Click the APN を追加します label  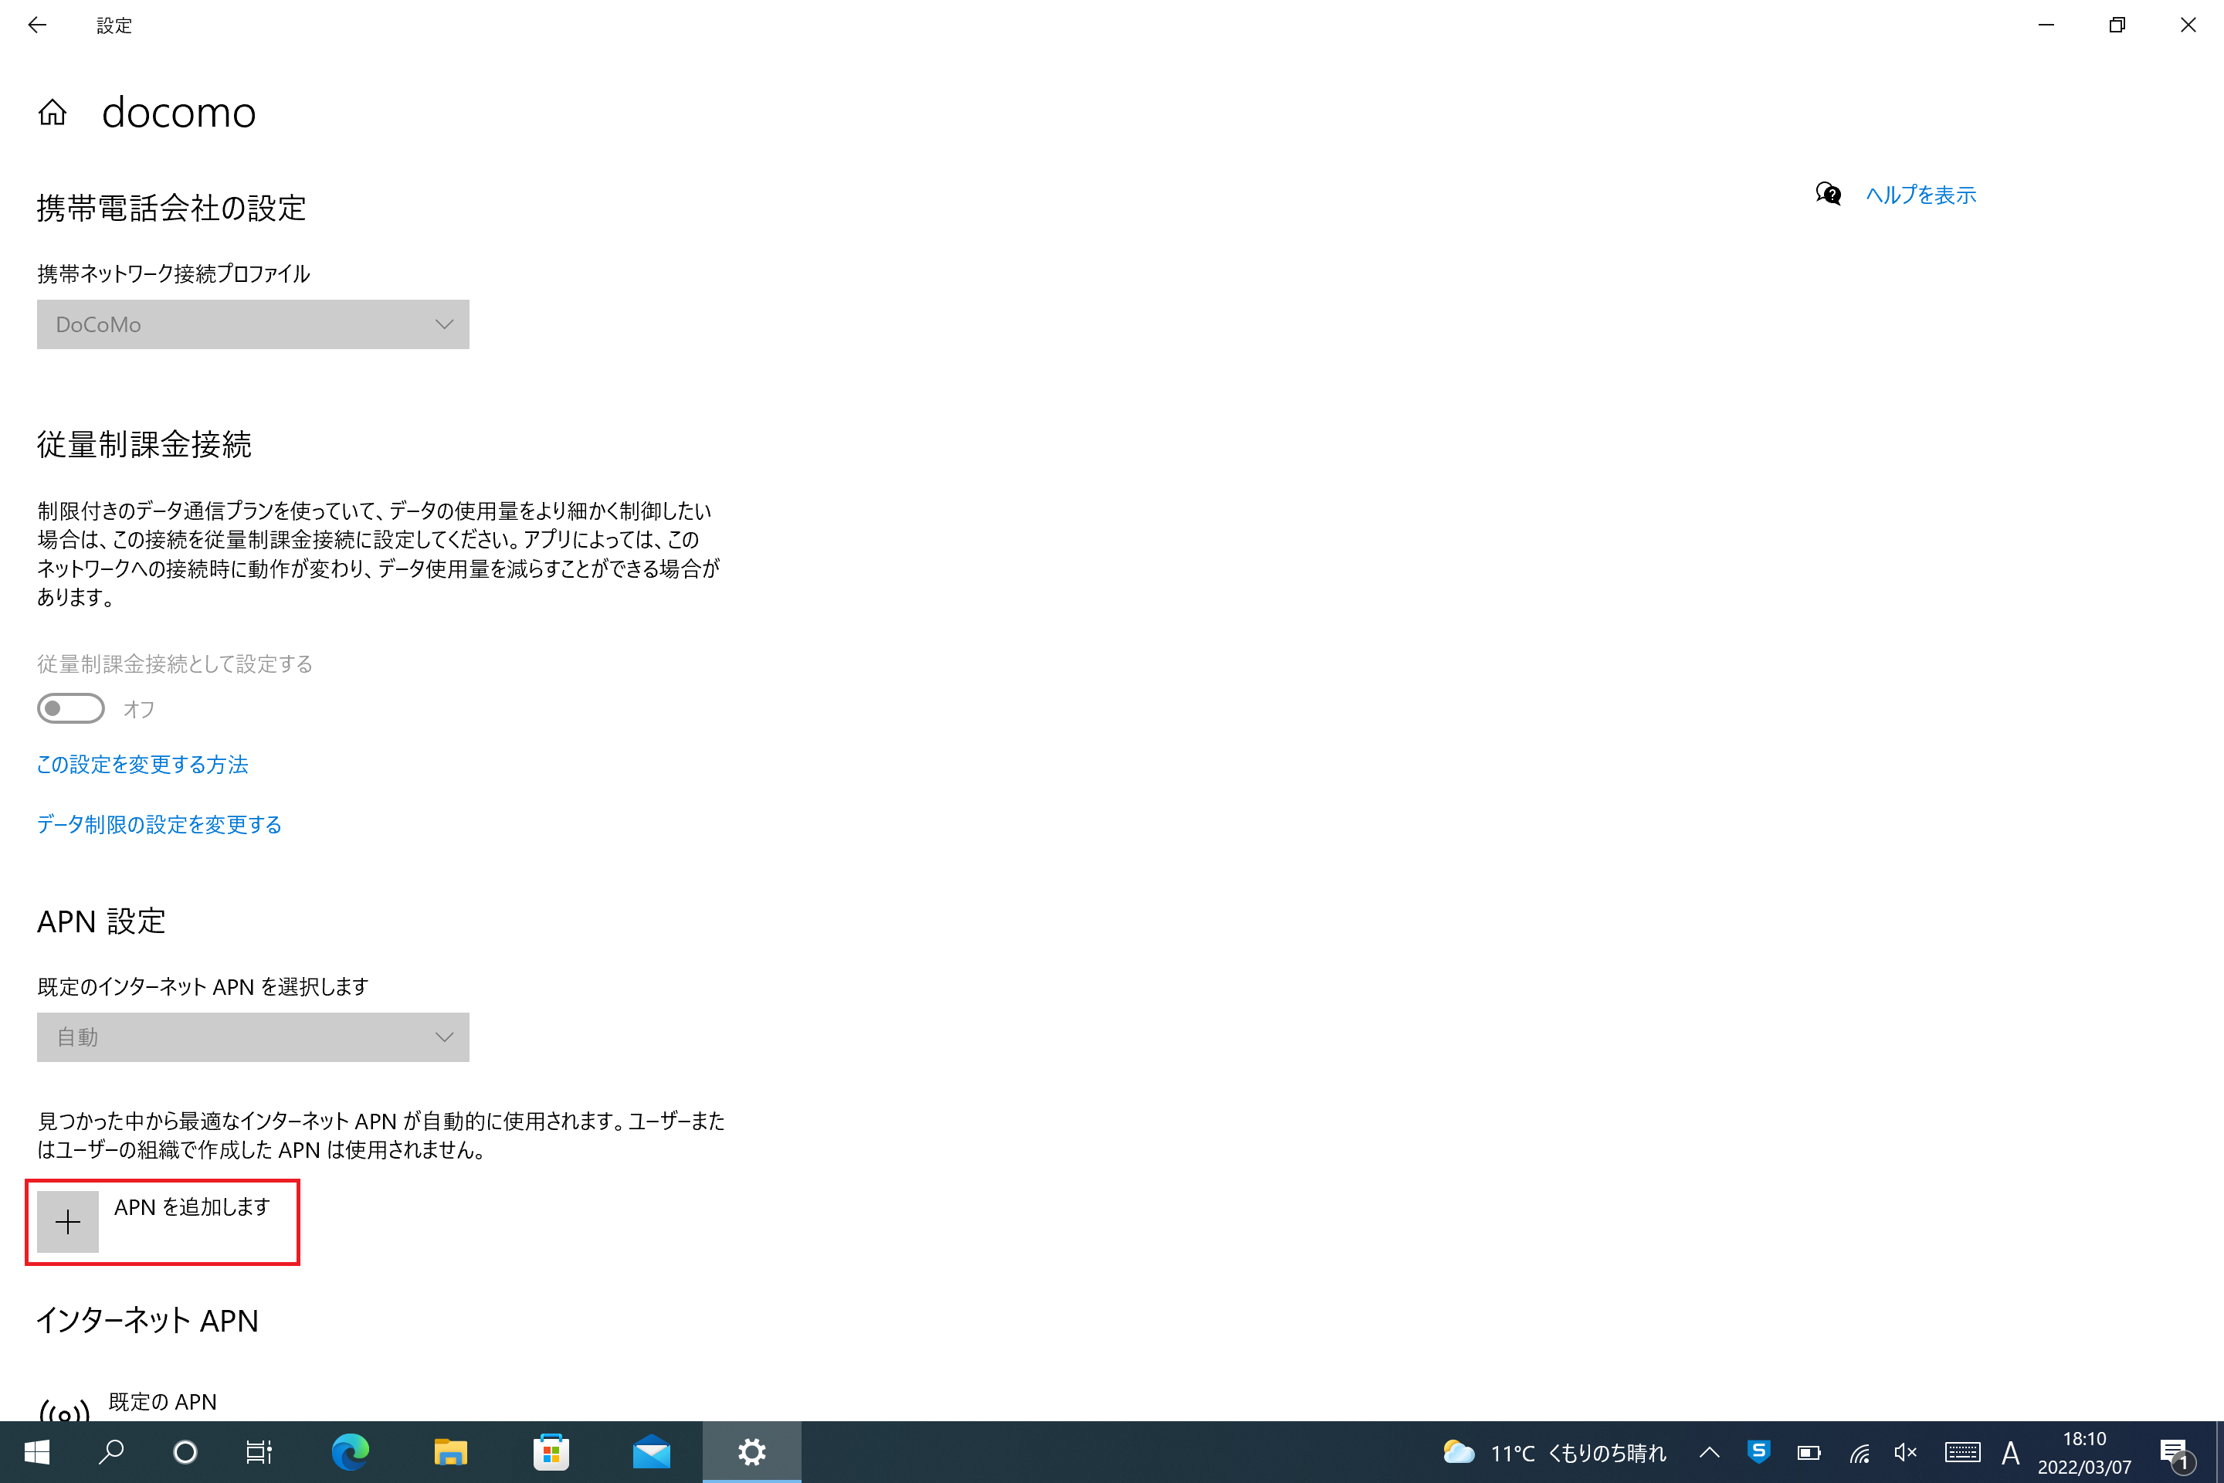click(x=192, y=1206)
